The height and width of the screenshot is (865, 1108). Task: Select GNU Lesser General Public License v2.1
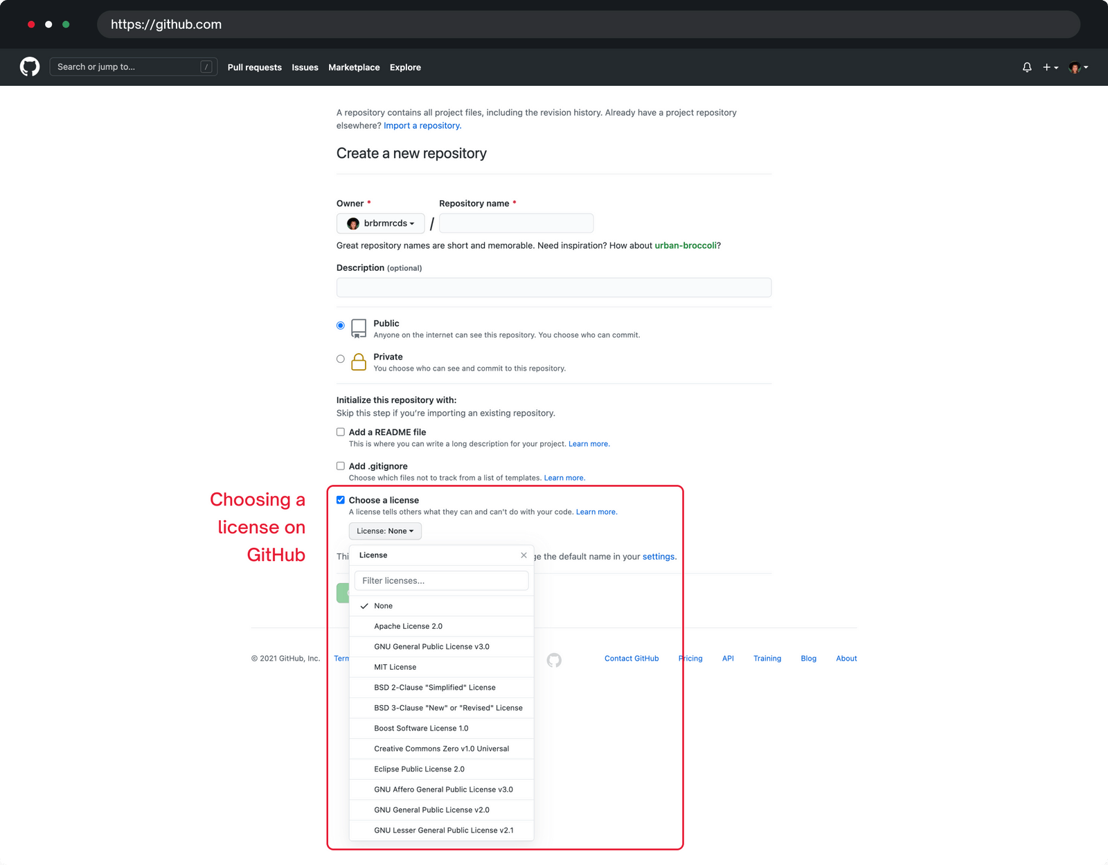(x=442, y=830)
